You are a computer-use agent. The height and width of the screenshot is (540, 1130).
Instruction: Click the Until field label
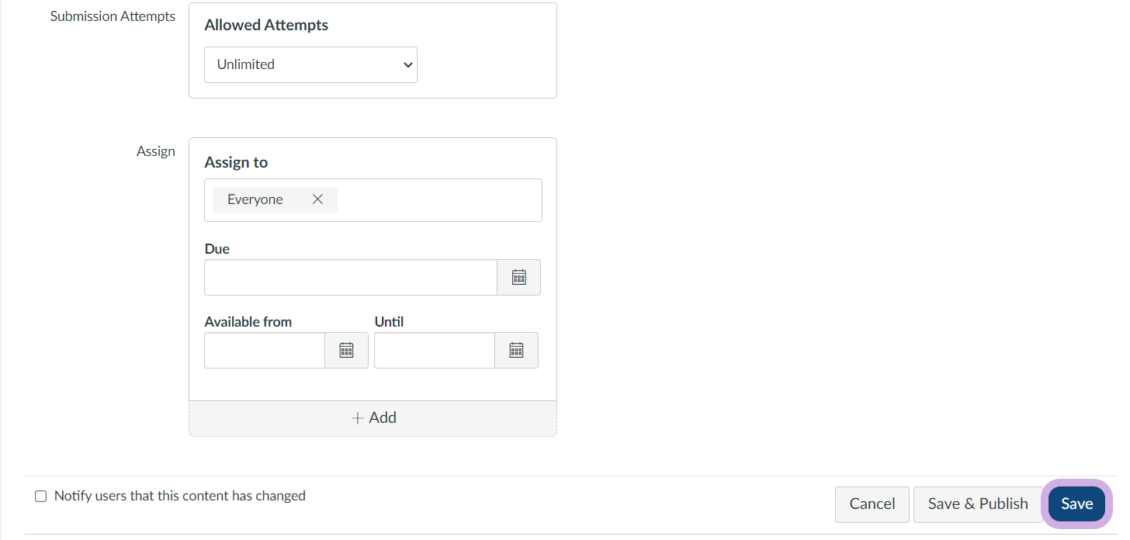pos(390,322)
